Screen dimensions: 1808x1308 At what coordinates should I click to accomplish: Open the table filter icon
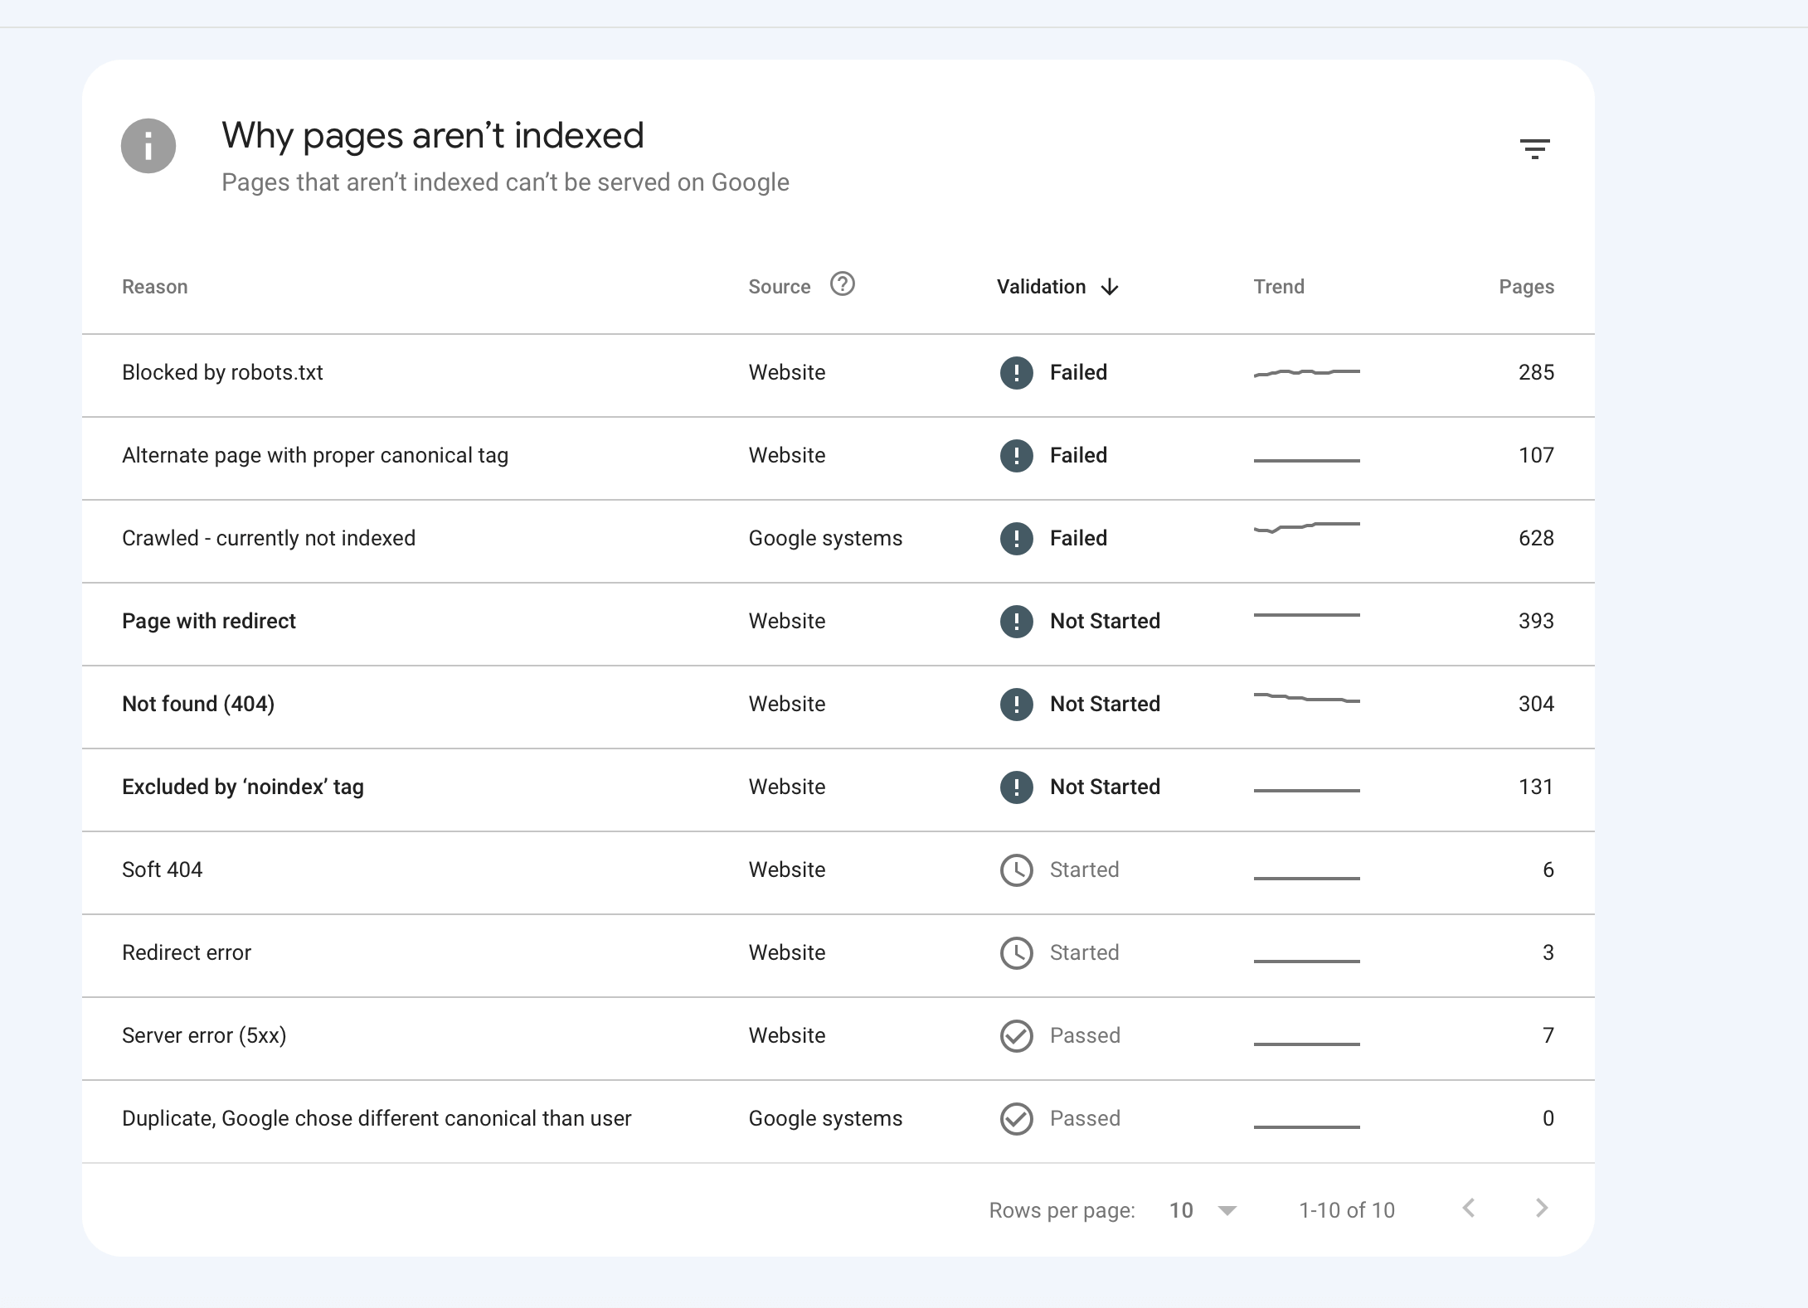1534,149
